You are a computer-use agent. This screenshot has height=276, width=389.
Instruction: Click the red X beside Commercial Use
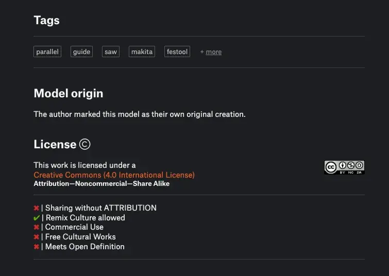point(37,227)
